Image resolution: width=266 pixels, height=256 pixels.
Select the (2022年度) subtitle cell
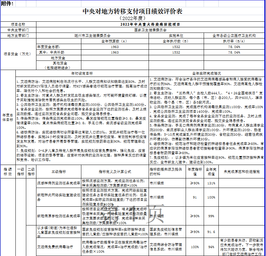(133, 18)
